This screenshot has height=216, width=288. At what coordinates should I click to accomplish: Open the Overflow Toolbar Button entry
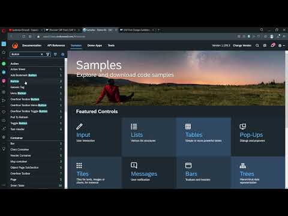tap(36, 99)
